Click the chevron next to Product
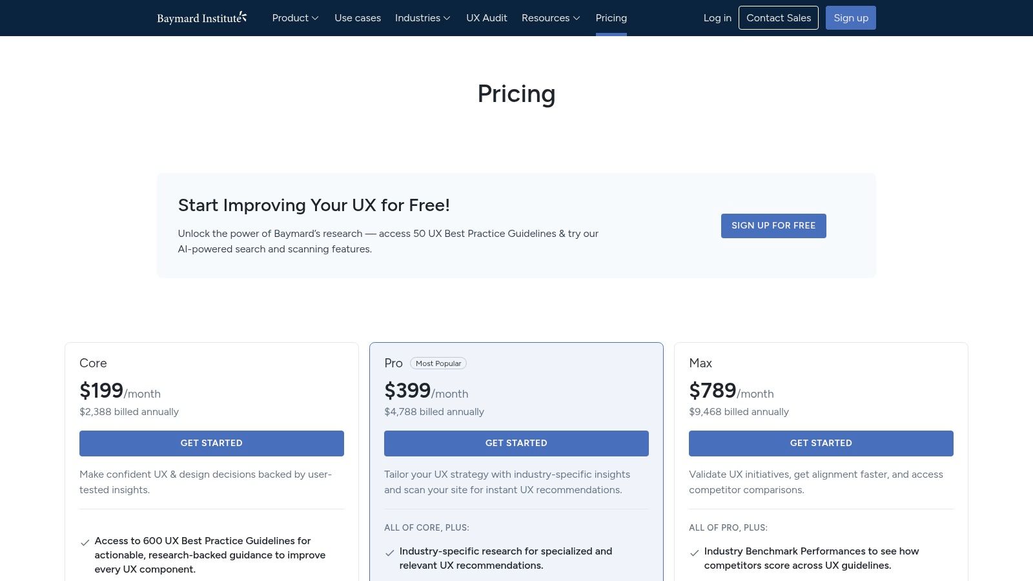 click(x=315, y=18)
